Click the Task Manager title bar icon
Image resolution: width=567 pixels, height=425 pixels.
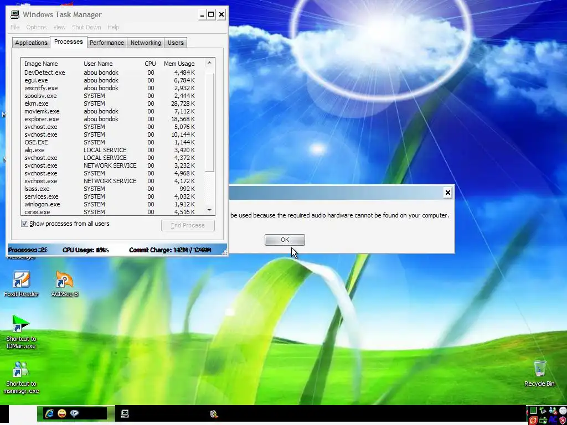click(x=15, y=14)
